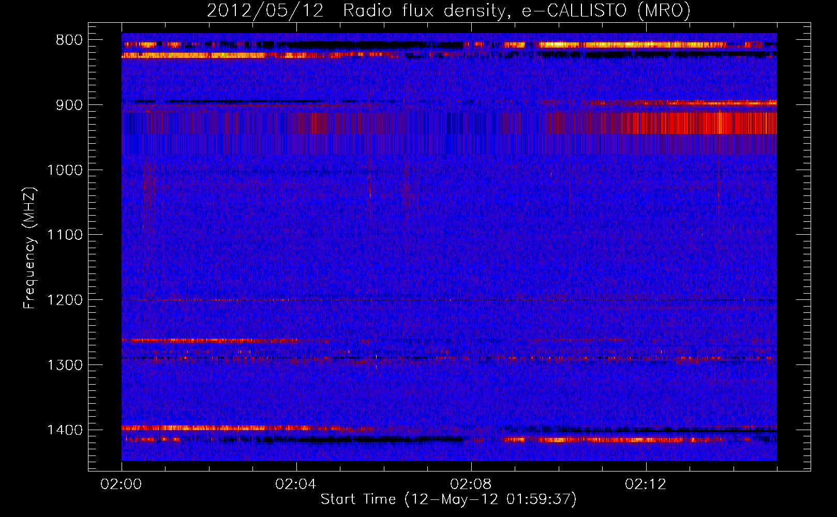The height and width of the screenshot is (517, 837).
Task: Click the '02:00' time axis label
Action: pos(121,484)
